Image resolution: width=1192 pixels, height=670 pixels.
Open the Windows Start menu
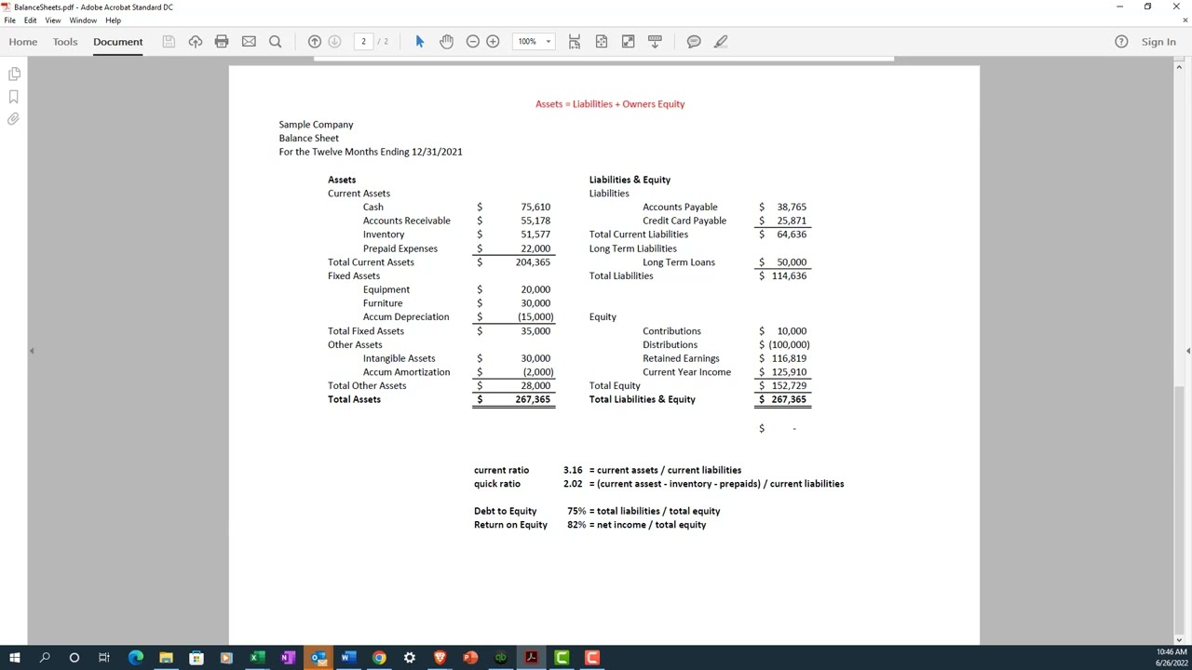point(14,658)
